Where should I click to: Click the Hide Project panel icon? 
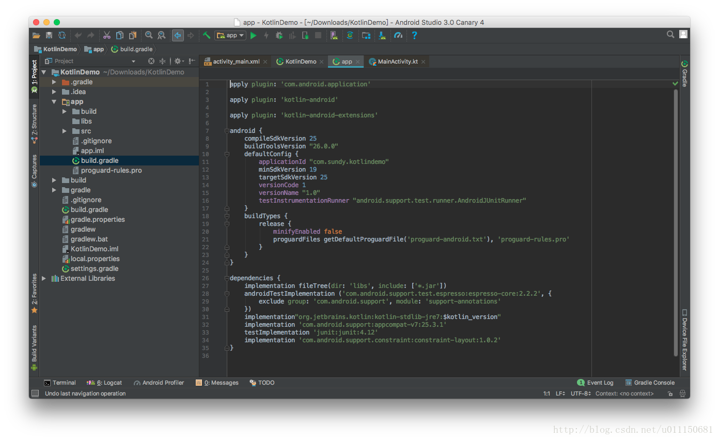(192, 61)
